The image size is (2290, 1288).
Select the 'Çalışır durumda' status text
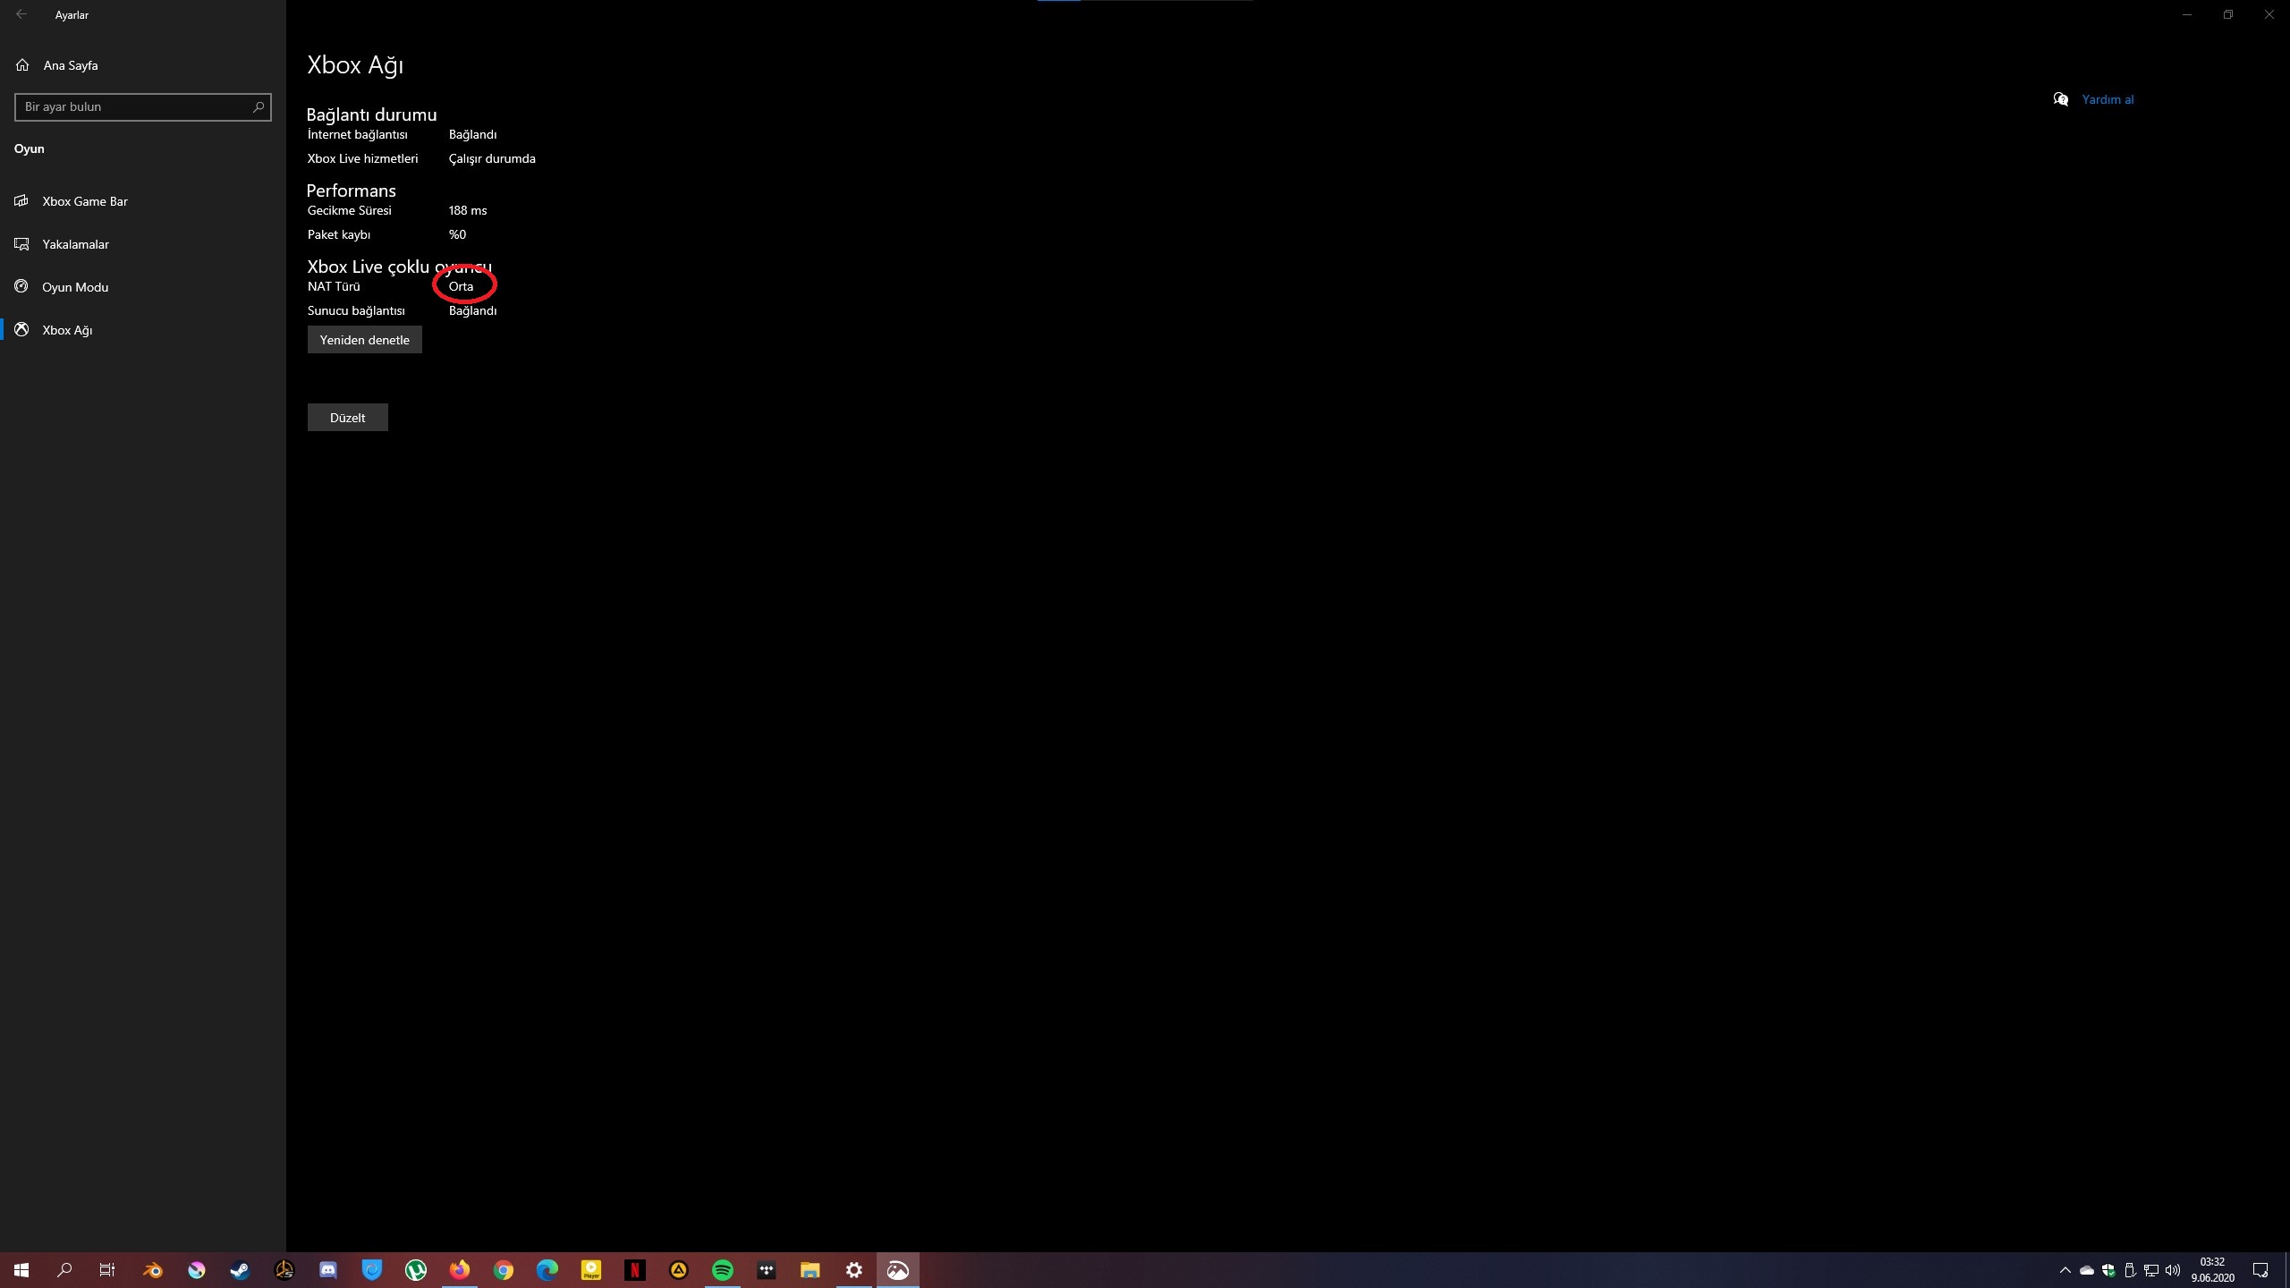tap(492, 158)
